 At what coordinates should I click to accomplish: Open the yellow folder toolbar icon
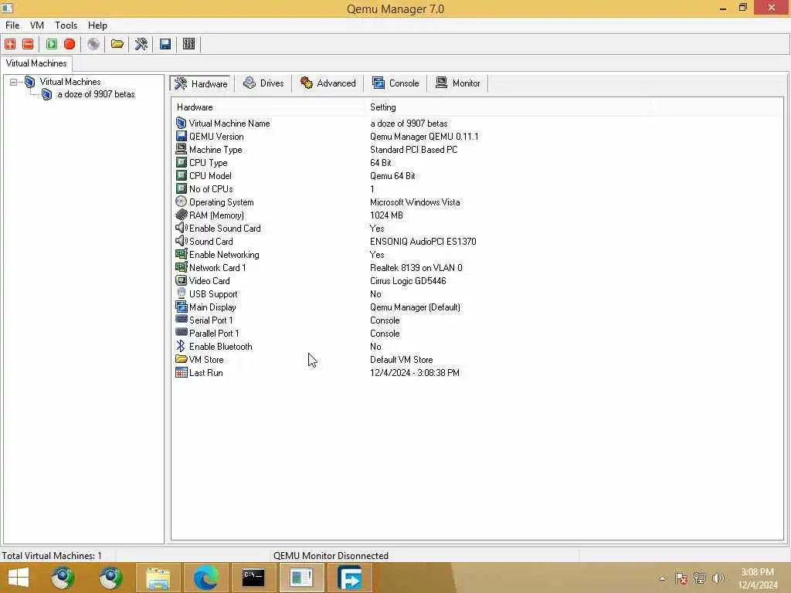coord(117,44)
